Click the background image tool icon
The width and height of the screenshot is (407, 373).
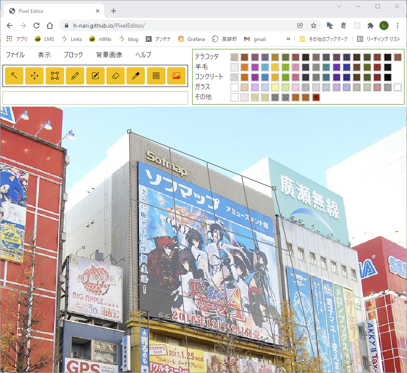(x=176, y=76)
